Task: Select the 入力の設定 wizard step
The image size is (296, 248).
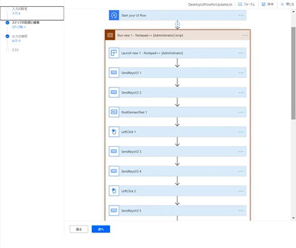Action: pyautogui.click(x=19, y=9)
